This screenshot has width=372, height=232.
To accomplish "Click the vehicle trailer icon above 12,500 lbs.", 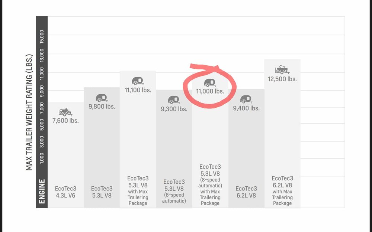I will pyautogui.click(x=282, y=69).
